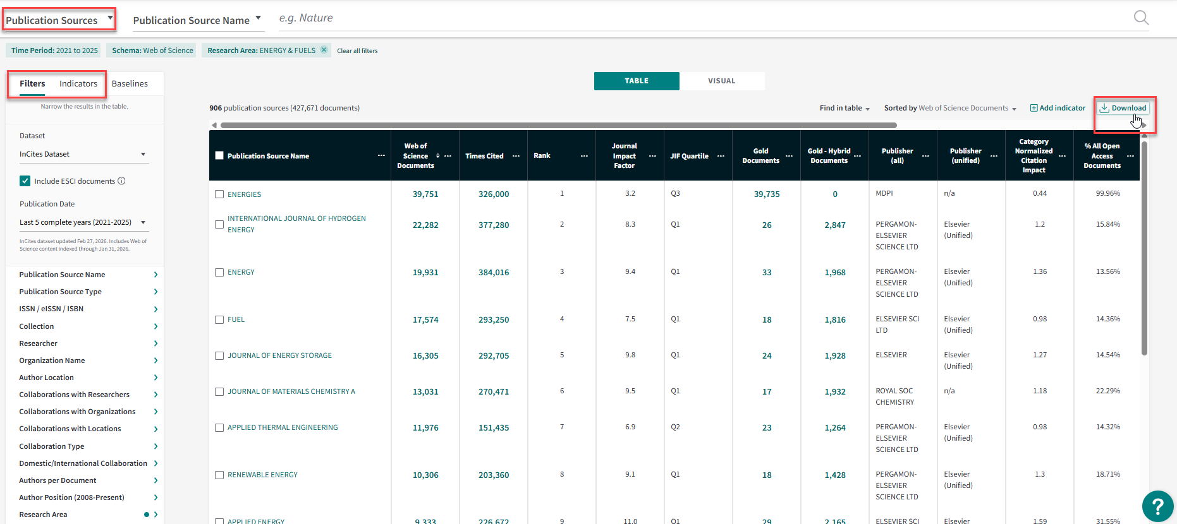This screenshot has height=524, width=1177.
Task: Open the Find in table dropdown
Action: (x=845, y=108)
